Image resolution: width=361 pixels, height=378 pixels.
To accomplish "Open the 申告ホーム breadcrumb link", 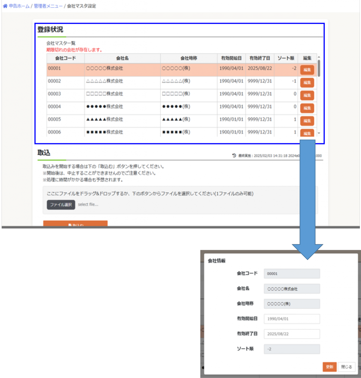I will coord(19,6).
